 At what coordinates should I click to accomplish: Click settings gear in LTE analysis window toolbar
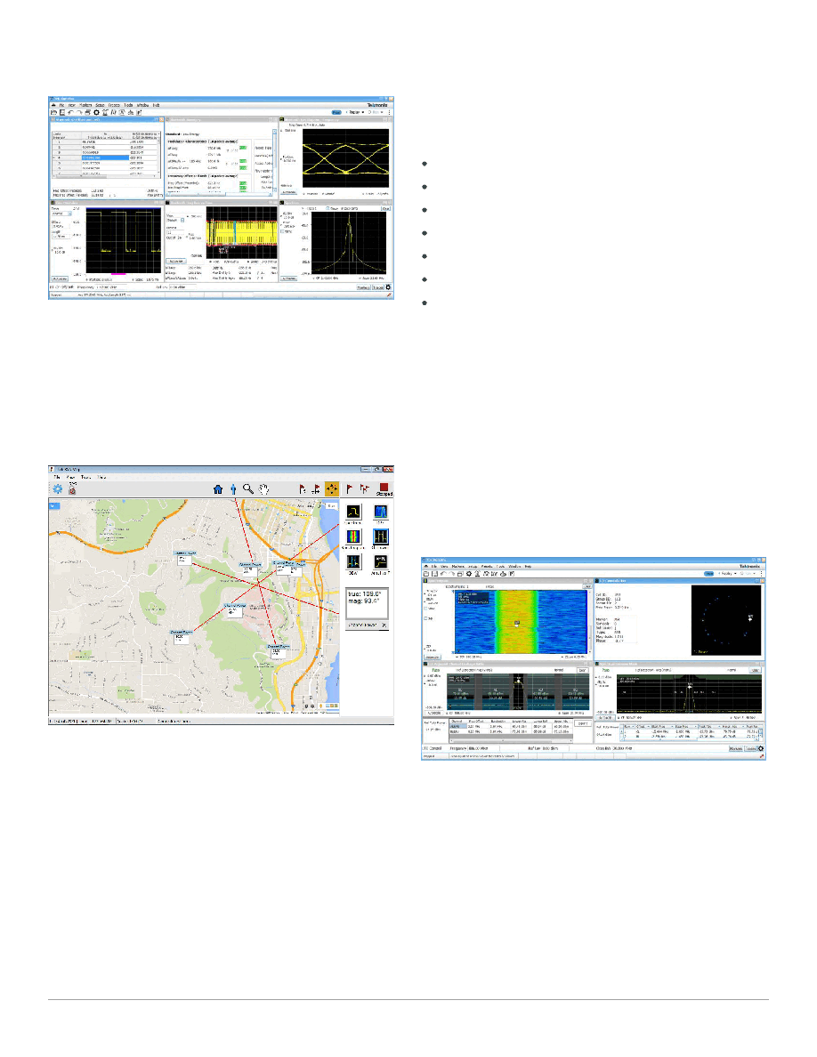point(468,574)
